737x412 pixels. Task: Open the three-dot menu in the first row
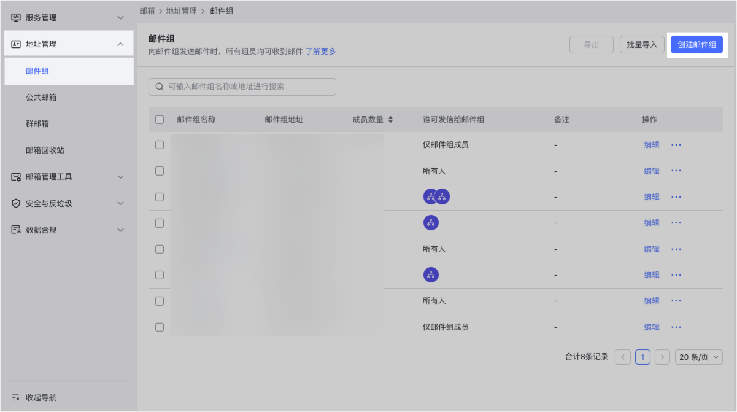(x=676, y=145)
